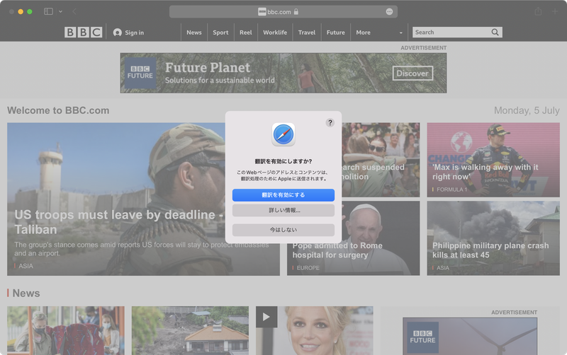Viewport: 567px width, 355px height.
Task: Click BBC Future wind turbine advertisement
Action: point(470,336)
